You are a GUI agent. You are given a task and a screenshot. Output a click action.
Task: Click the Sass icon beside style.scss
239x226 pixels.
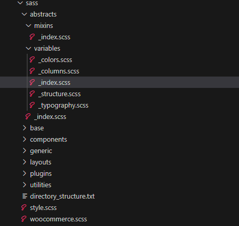[24, 207]
